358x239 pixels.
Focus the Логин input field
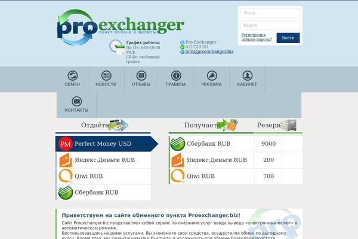pyautogui.click(x=270, y=13)
